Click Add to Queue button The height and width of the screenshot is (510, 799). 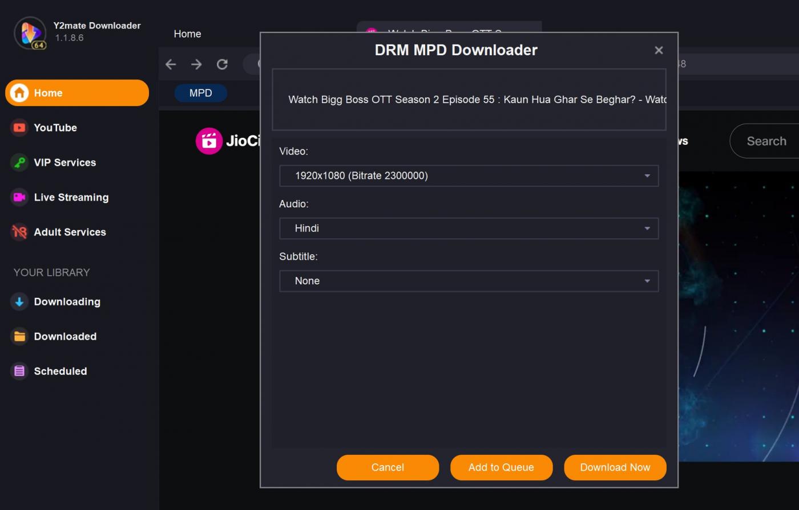501,467
